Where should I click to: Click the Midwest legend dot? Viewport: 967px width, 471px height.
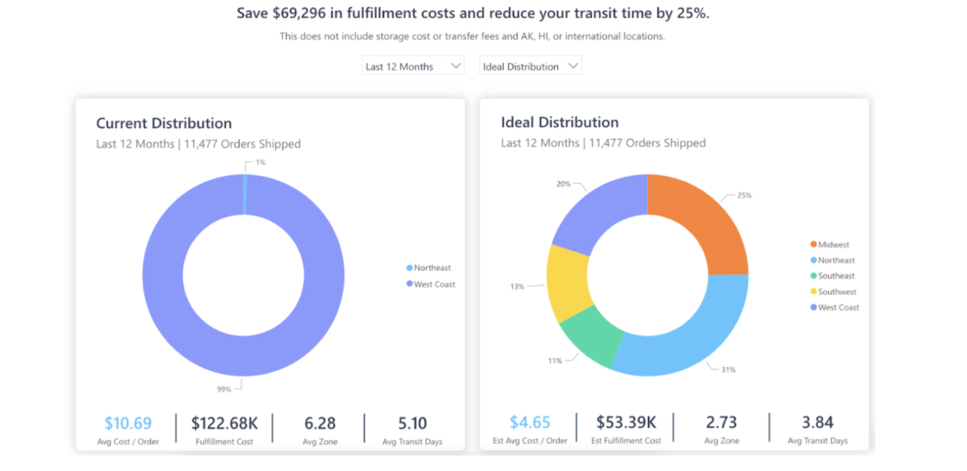814,245
